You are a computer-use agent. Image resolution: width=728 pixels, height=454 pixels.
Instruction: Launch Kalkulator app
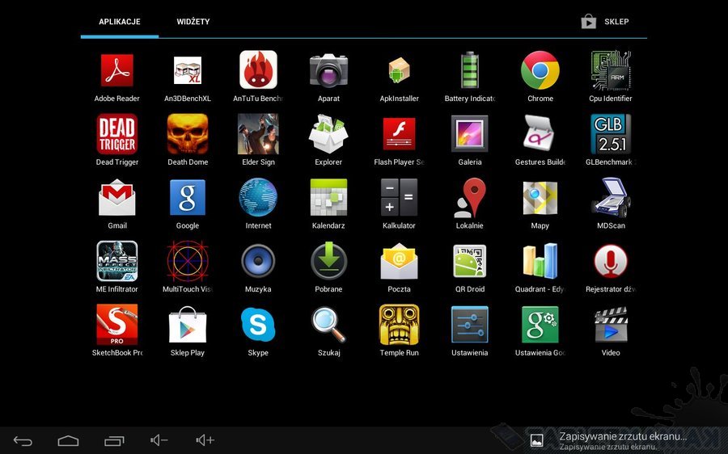400,198
